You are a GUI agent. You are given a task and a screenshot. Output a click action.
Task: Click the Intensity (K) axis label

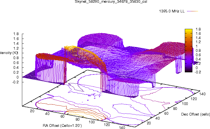click(9, 53)
